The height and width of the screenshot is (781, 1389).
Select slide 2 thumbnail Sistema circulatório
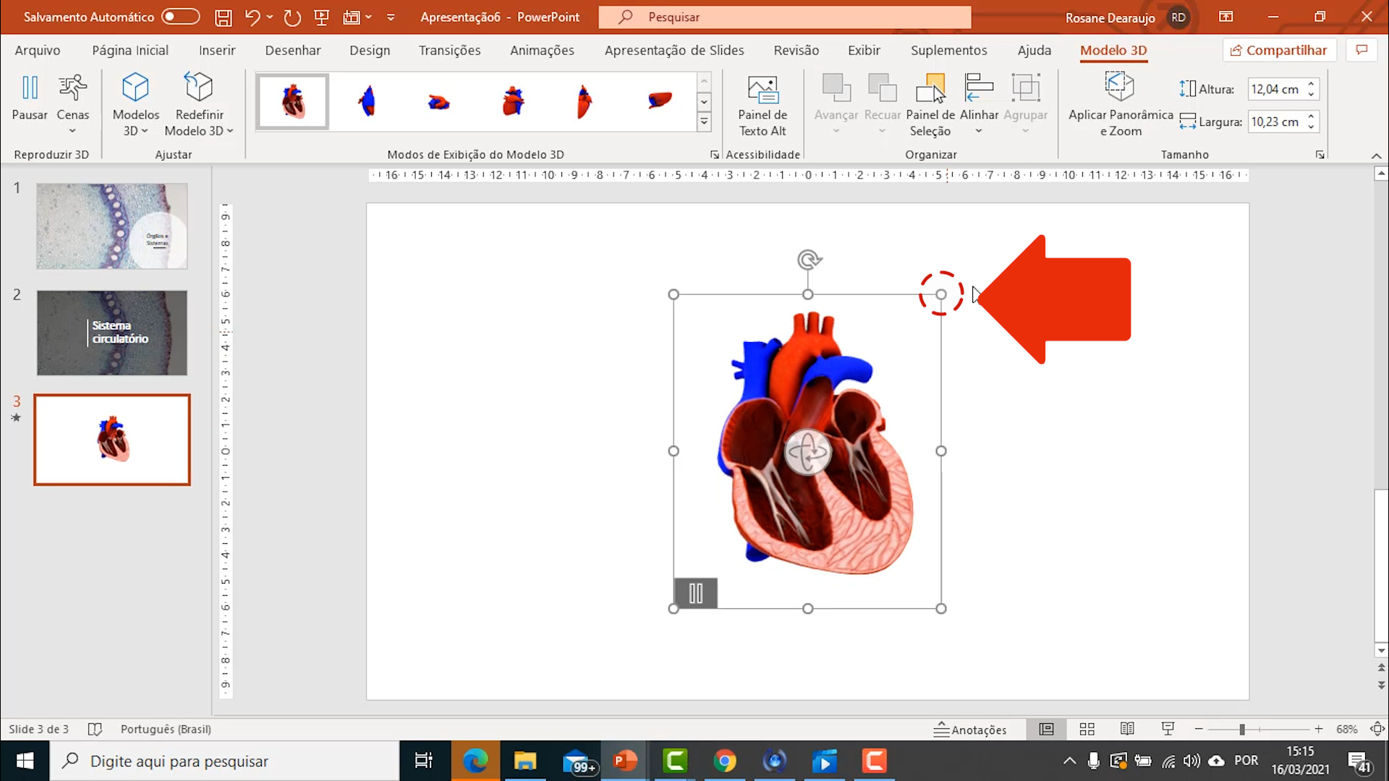111,333
